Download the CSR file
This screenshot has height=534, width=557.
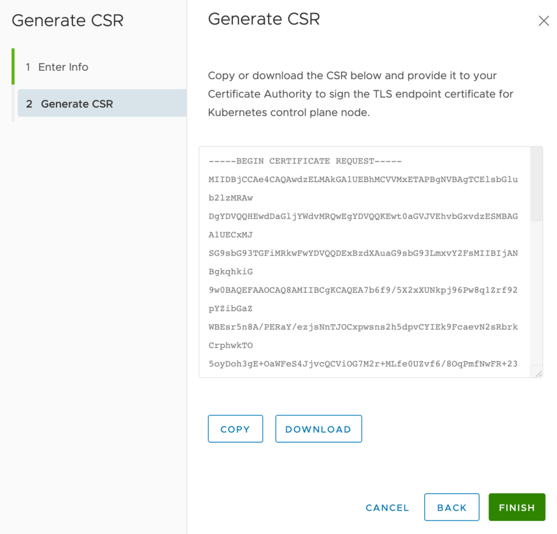318,429
